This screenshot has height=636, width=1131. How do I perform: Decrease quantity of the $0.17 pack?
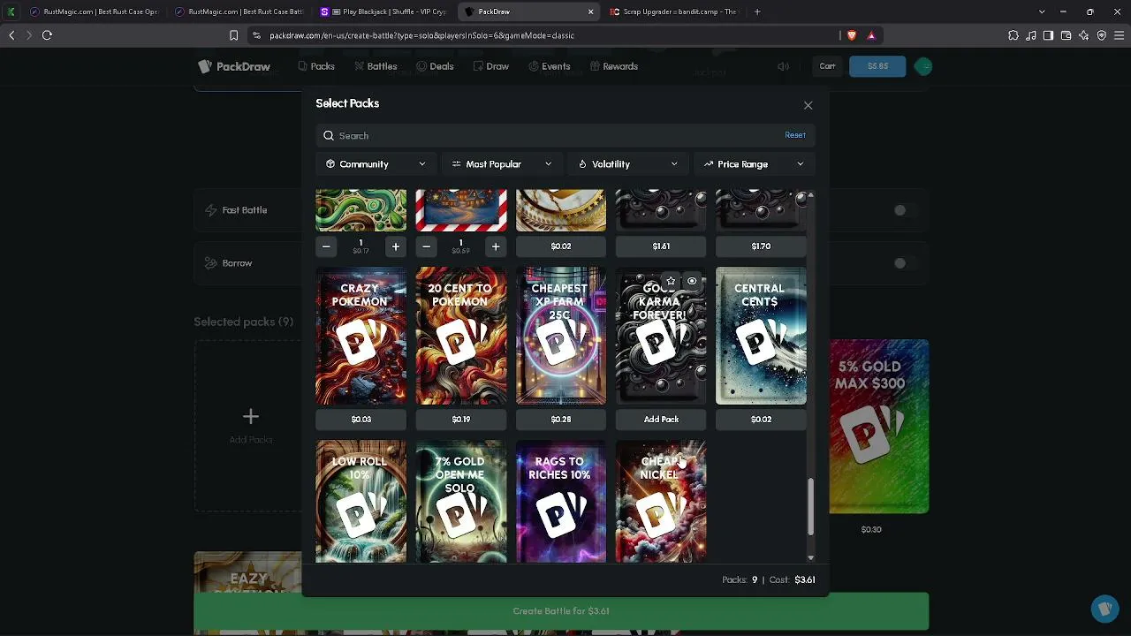tap(326, 246)
